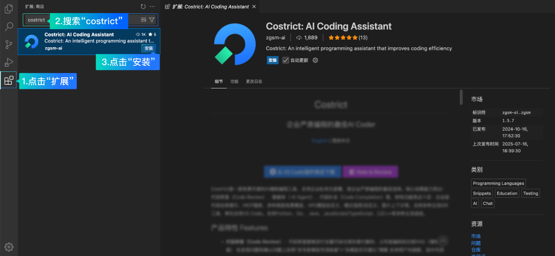Open extension settings gear next to 自动更新
This screenshot has height=256, width=555.
pyautogui.click(x=315, y=60)
